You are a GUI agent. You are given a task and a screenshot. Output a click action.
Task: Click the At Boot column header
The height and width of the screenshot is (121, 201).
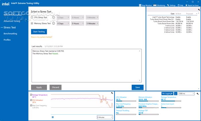(x=178, y=14)
